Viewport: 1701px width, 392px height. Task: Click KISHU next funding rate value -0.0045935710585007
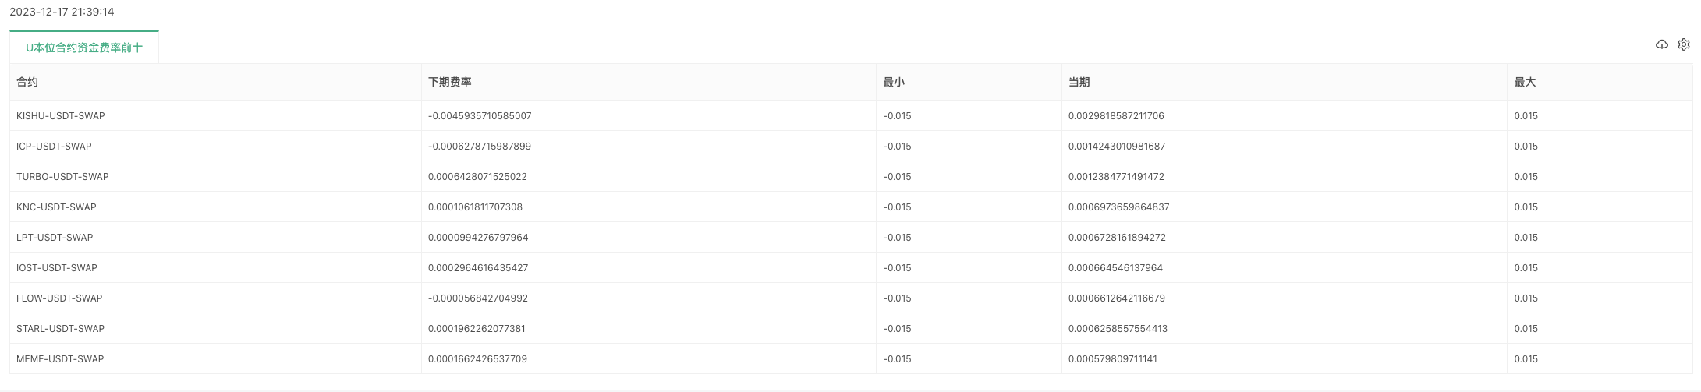[x=480, y=116]
